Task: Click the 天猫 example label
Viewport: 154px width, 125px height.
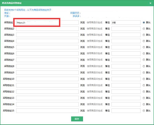Action: click(x=7, y=16)
